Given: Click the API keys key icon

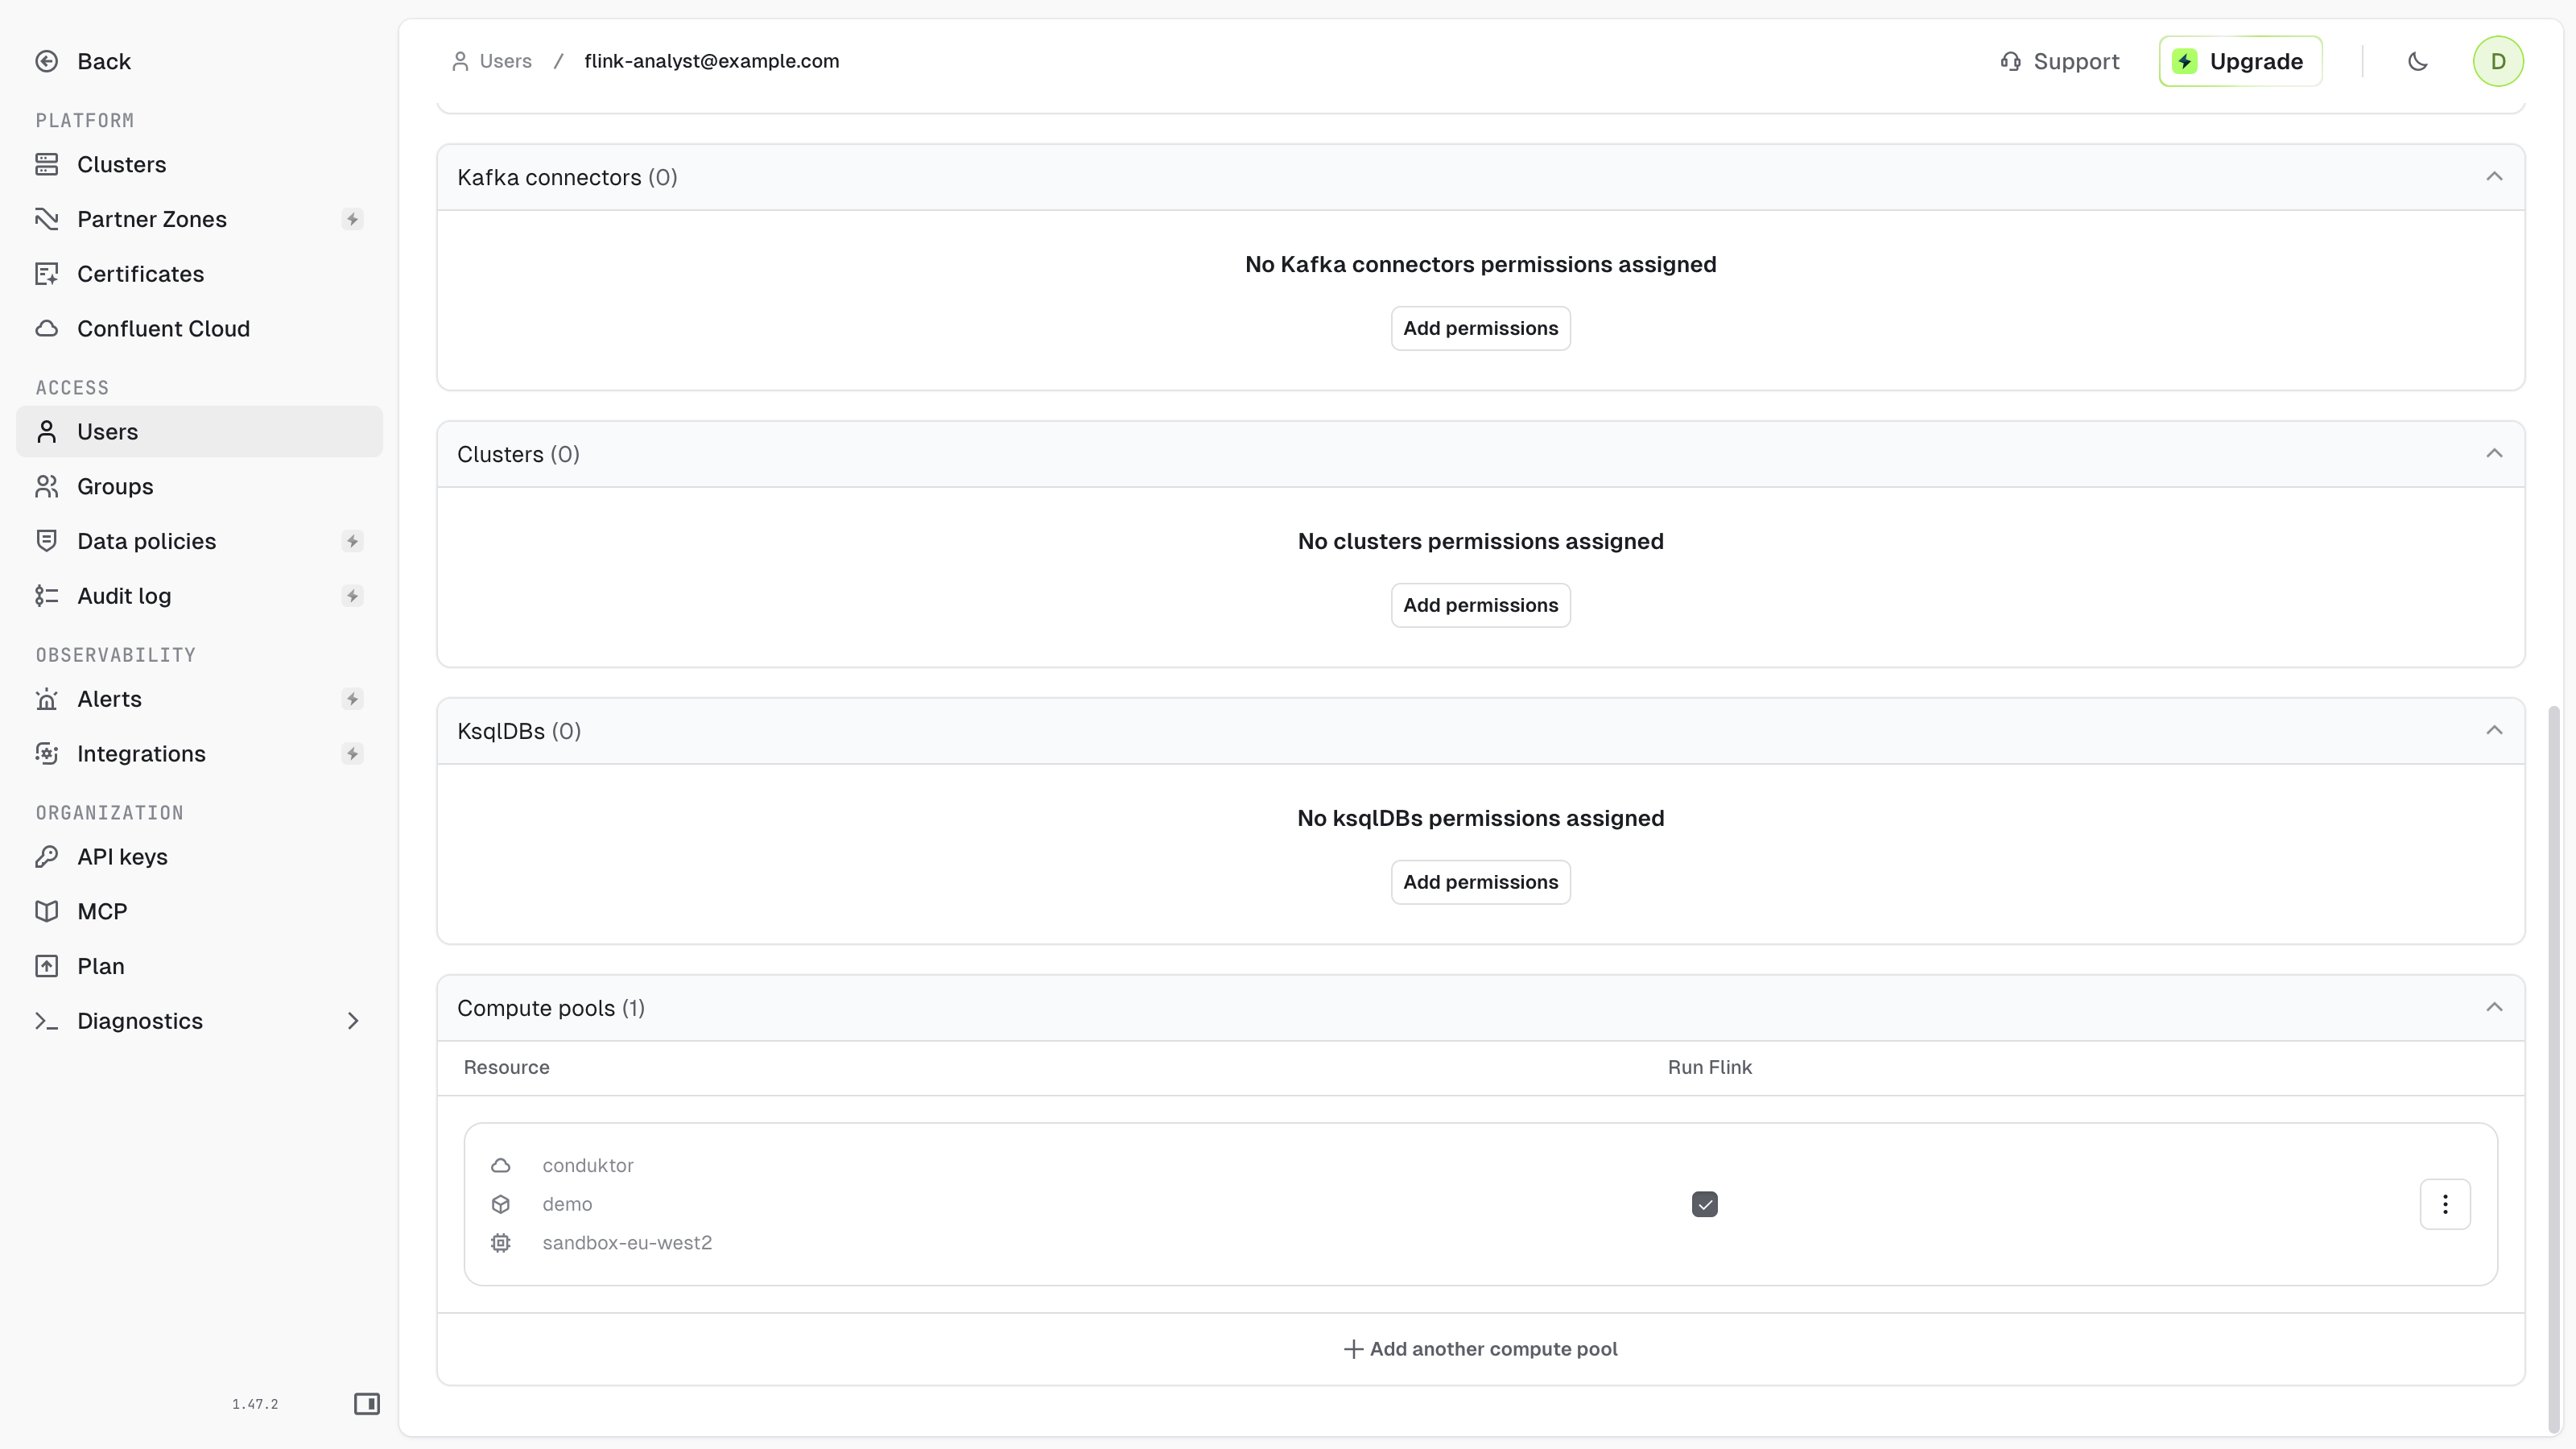Looking at the screenshot, I should 46,857.
